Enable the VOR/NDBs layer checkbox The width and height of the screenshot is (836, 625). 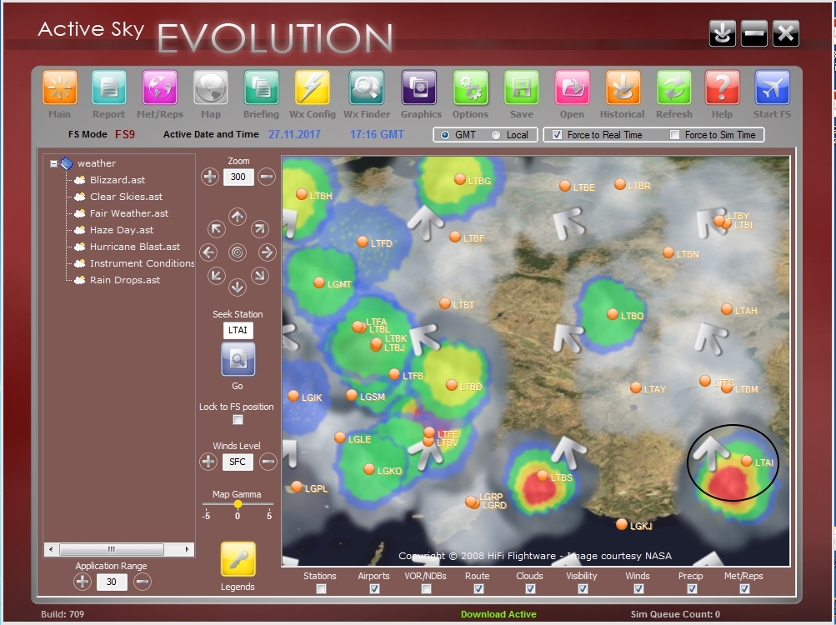point(426,588)
